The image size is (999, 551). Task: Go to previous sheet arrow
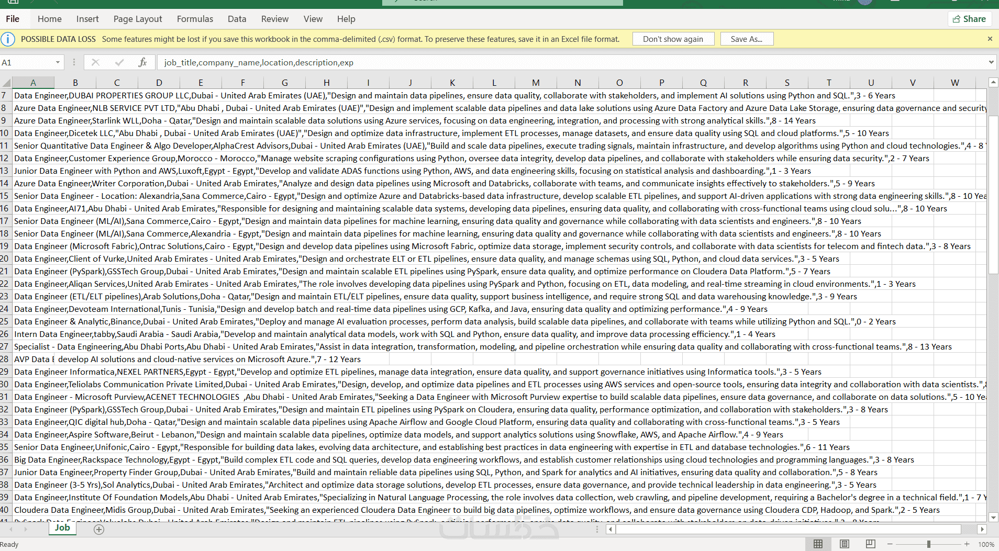[11, 530]
